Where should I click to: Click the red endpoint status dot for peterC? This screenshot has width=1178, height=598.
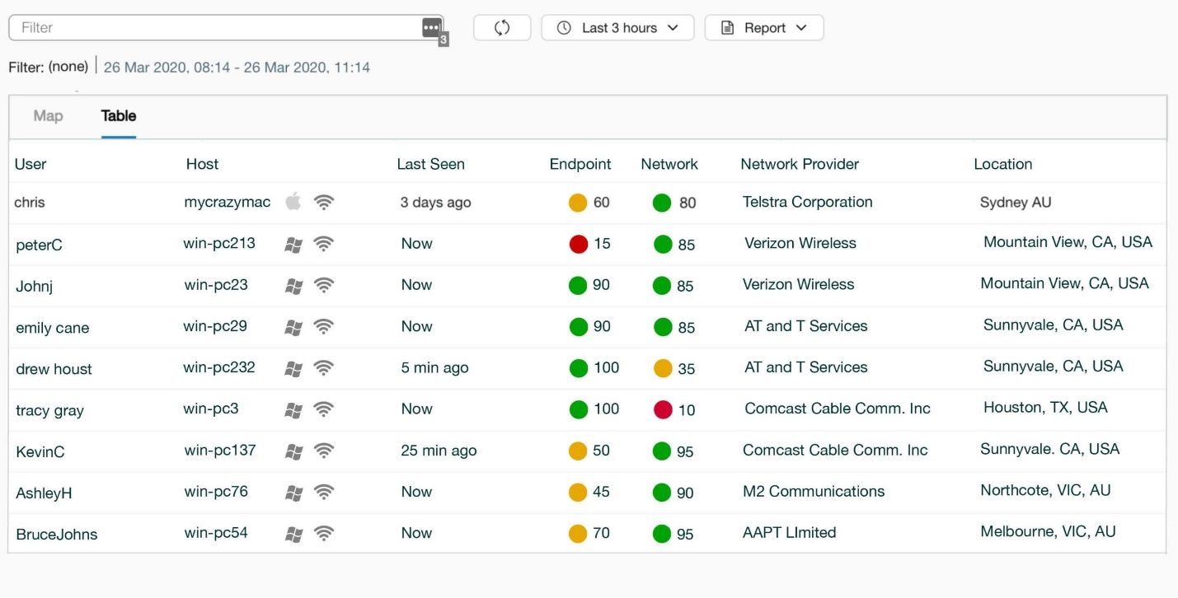click(578, 244)
